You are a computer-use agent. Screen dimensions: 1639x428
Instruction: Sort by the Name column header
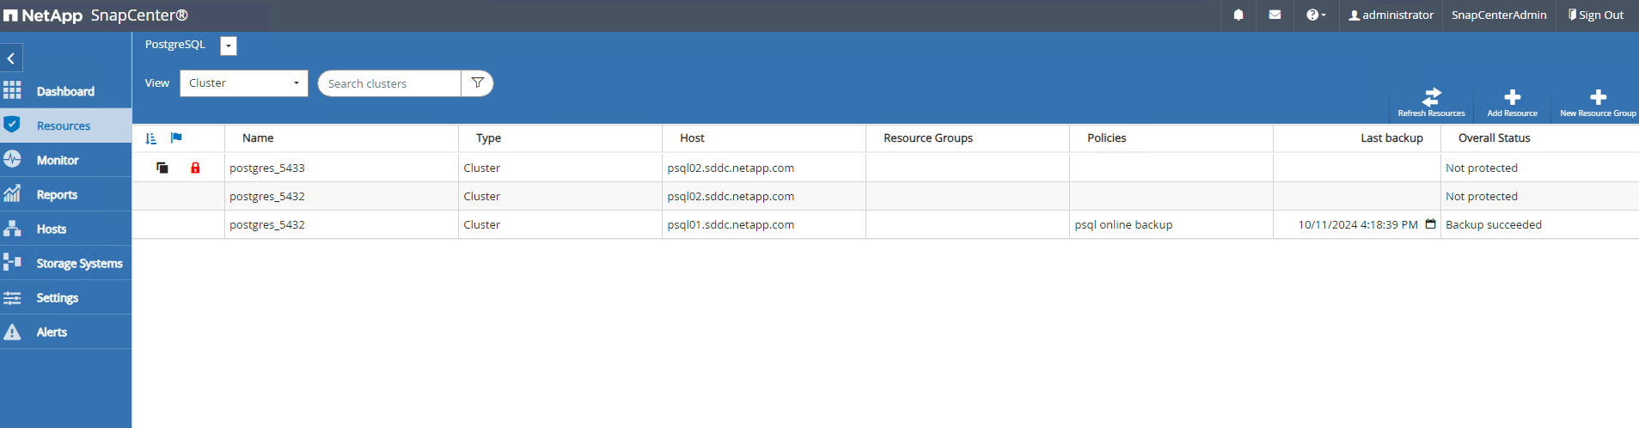(x=258, y=138)
